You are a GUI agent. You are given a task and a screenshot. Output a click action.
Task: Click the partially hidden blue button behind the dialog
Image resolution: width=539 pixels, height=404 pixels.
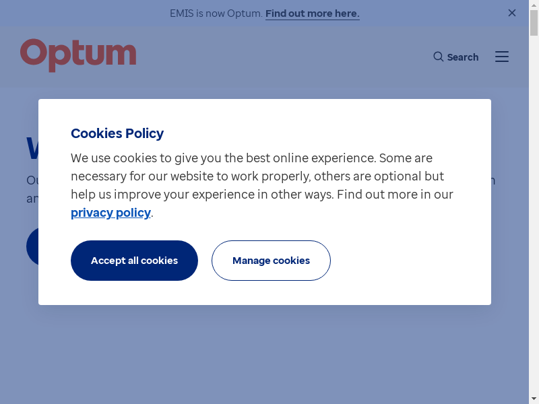tap(32, 246)
